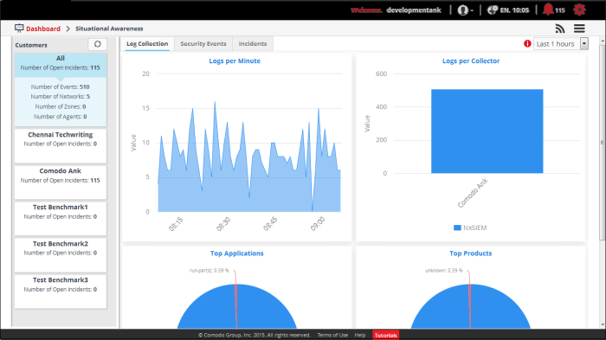Viewport: 606px width, 340px height.
Task: Select Test Benchmark1 customer card
Action: (x=61, y=219)
